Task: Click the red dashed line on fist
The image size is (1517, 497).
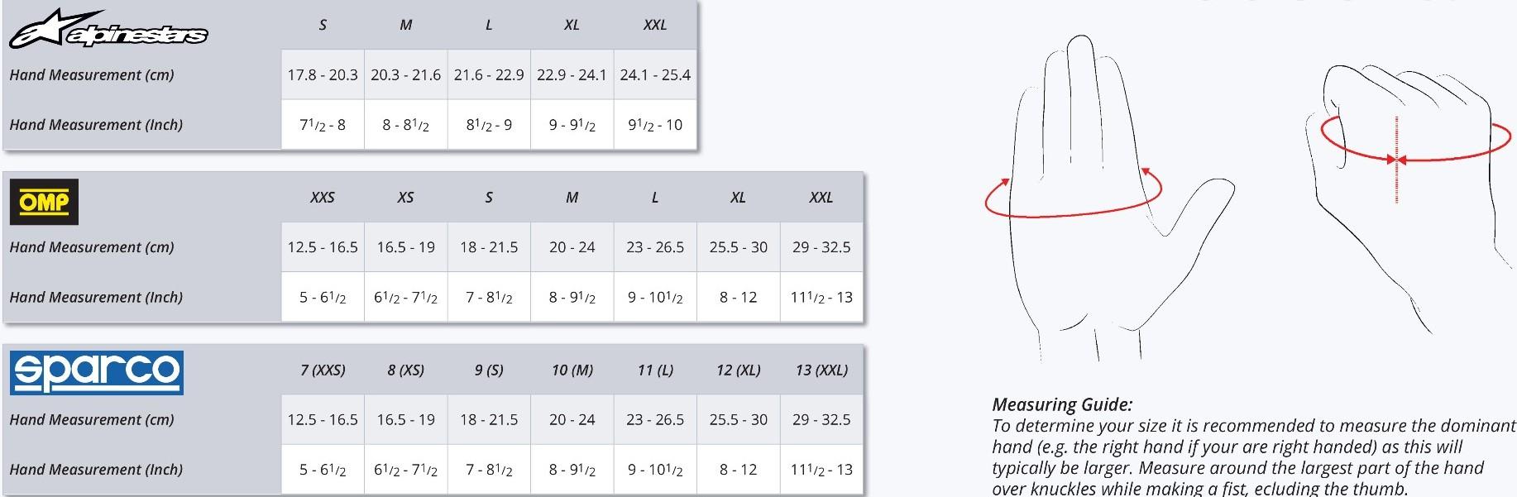Action: point(1396,160)
